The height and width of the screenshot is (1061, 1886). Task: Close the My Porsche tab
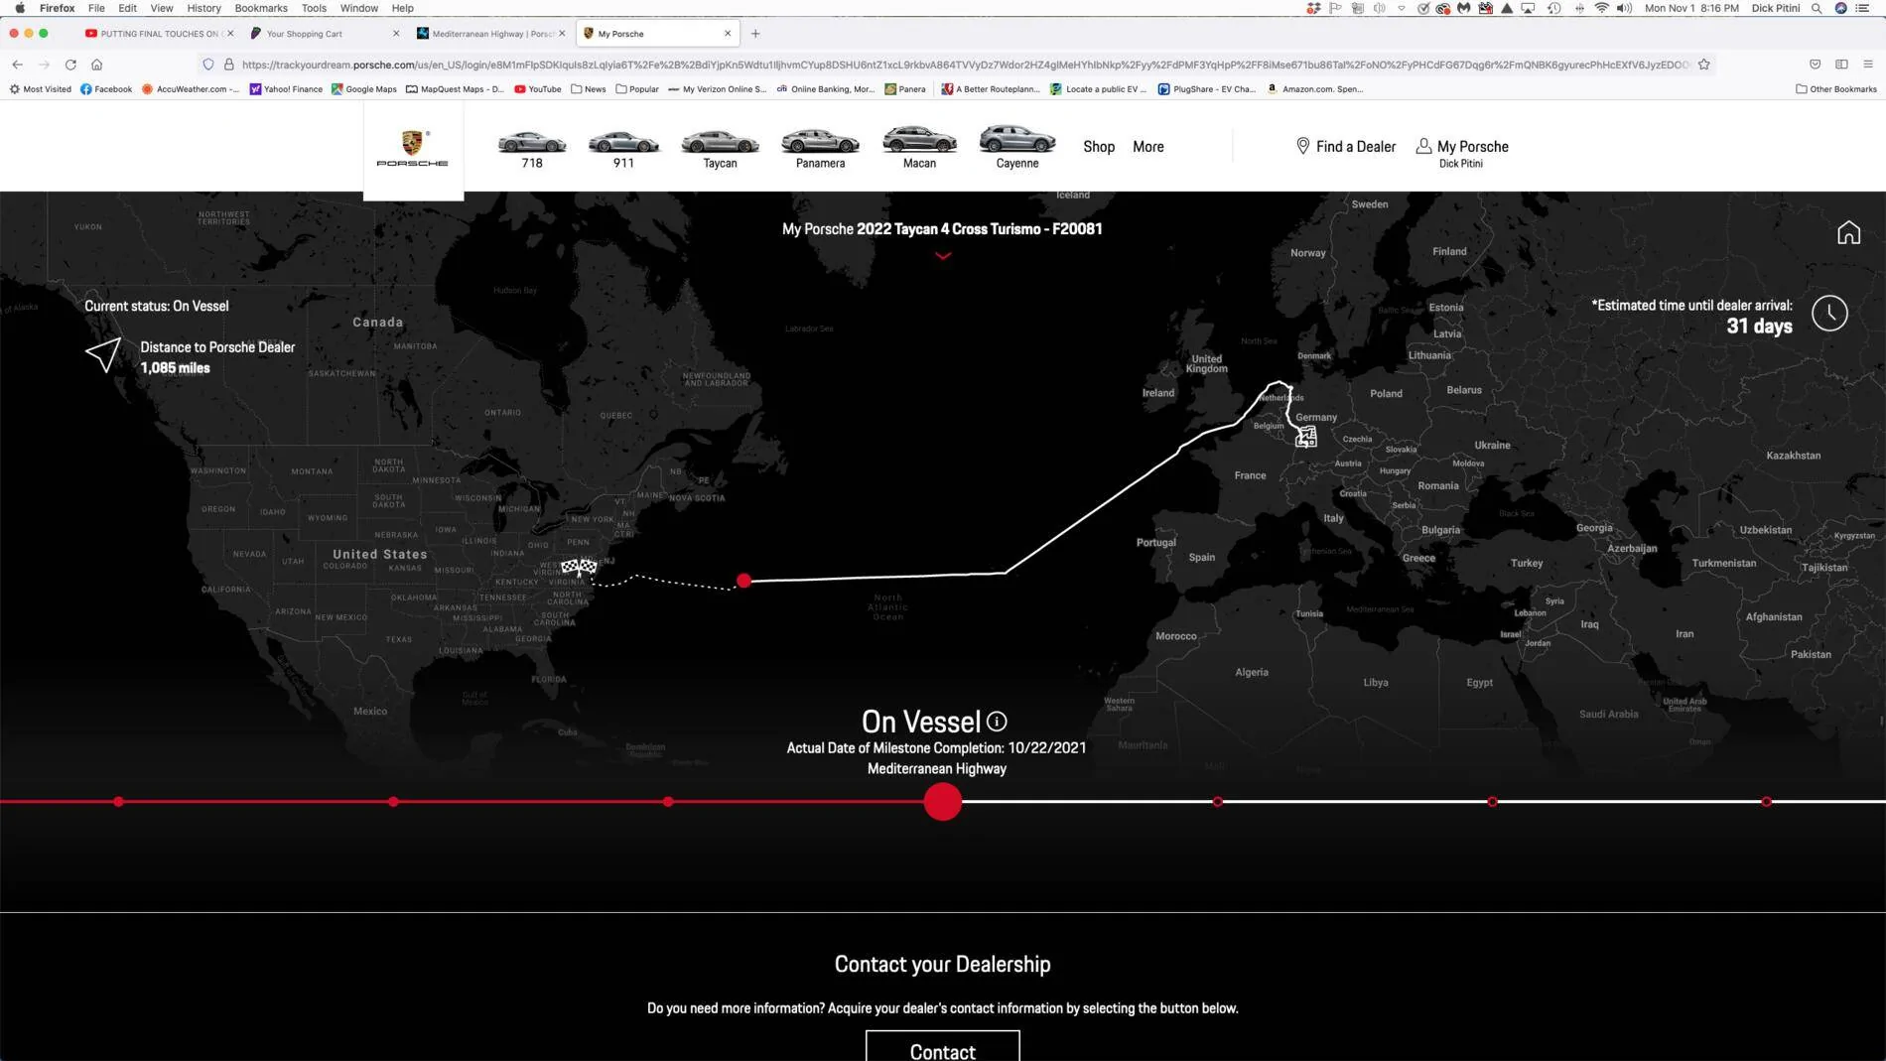coord(728,34)
